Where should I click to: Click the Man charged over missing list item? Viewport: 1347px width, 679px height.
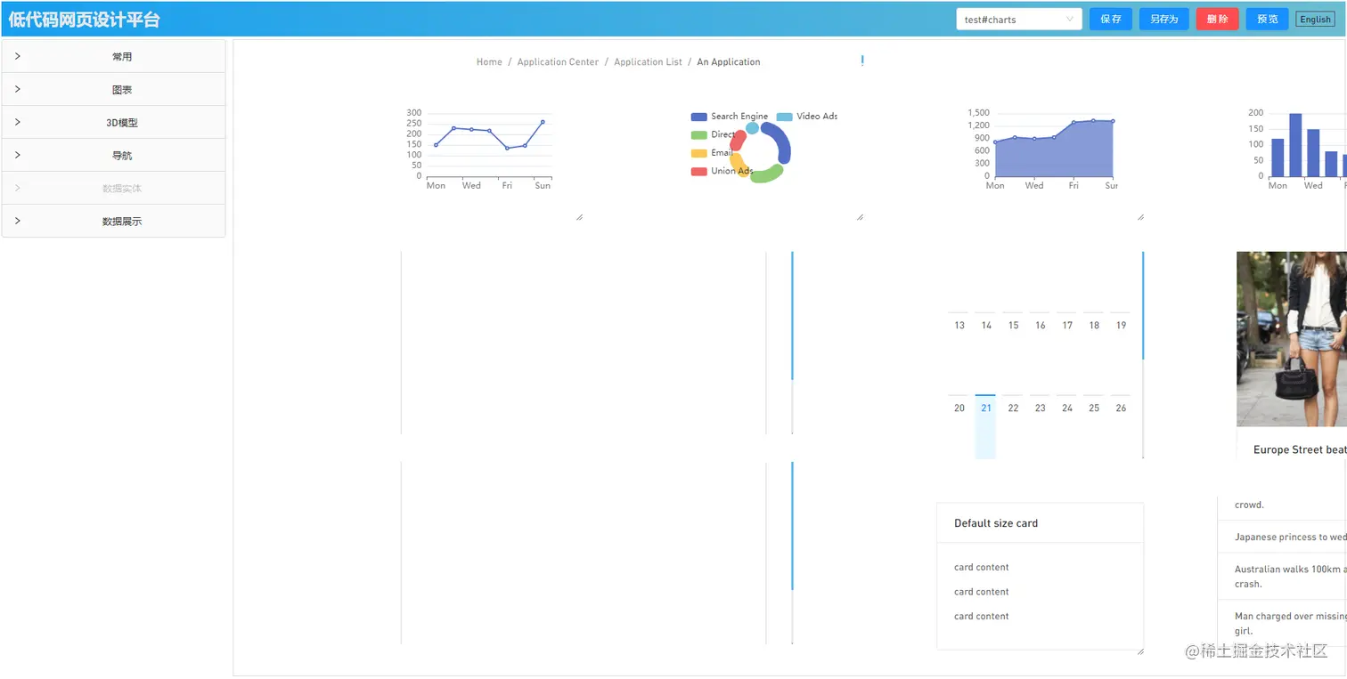point(1283,623)
